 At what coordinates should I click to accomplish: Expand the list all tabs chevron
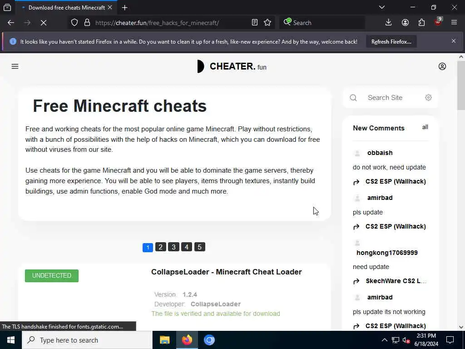382,7
